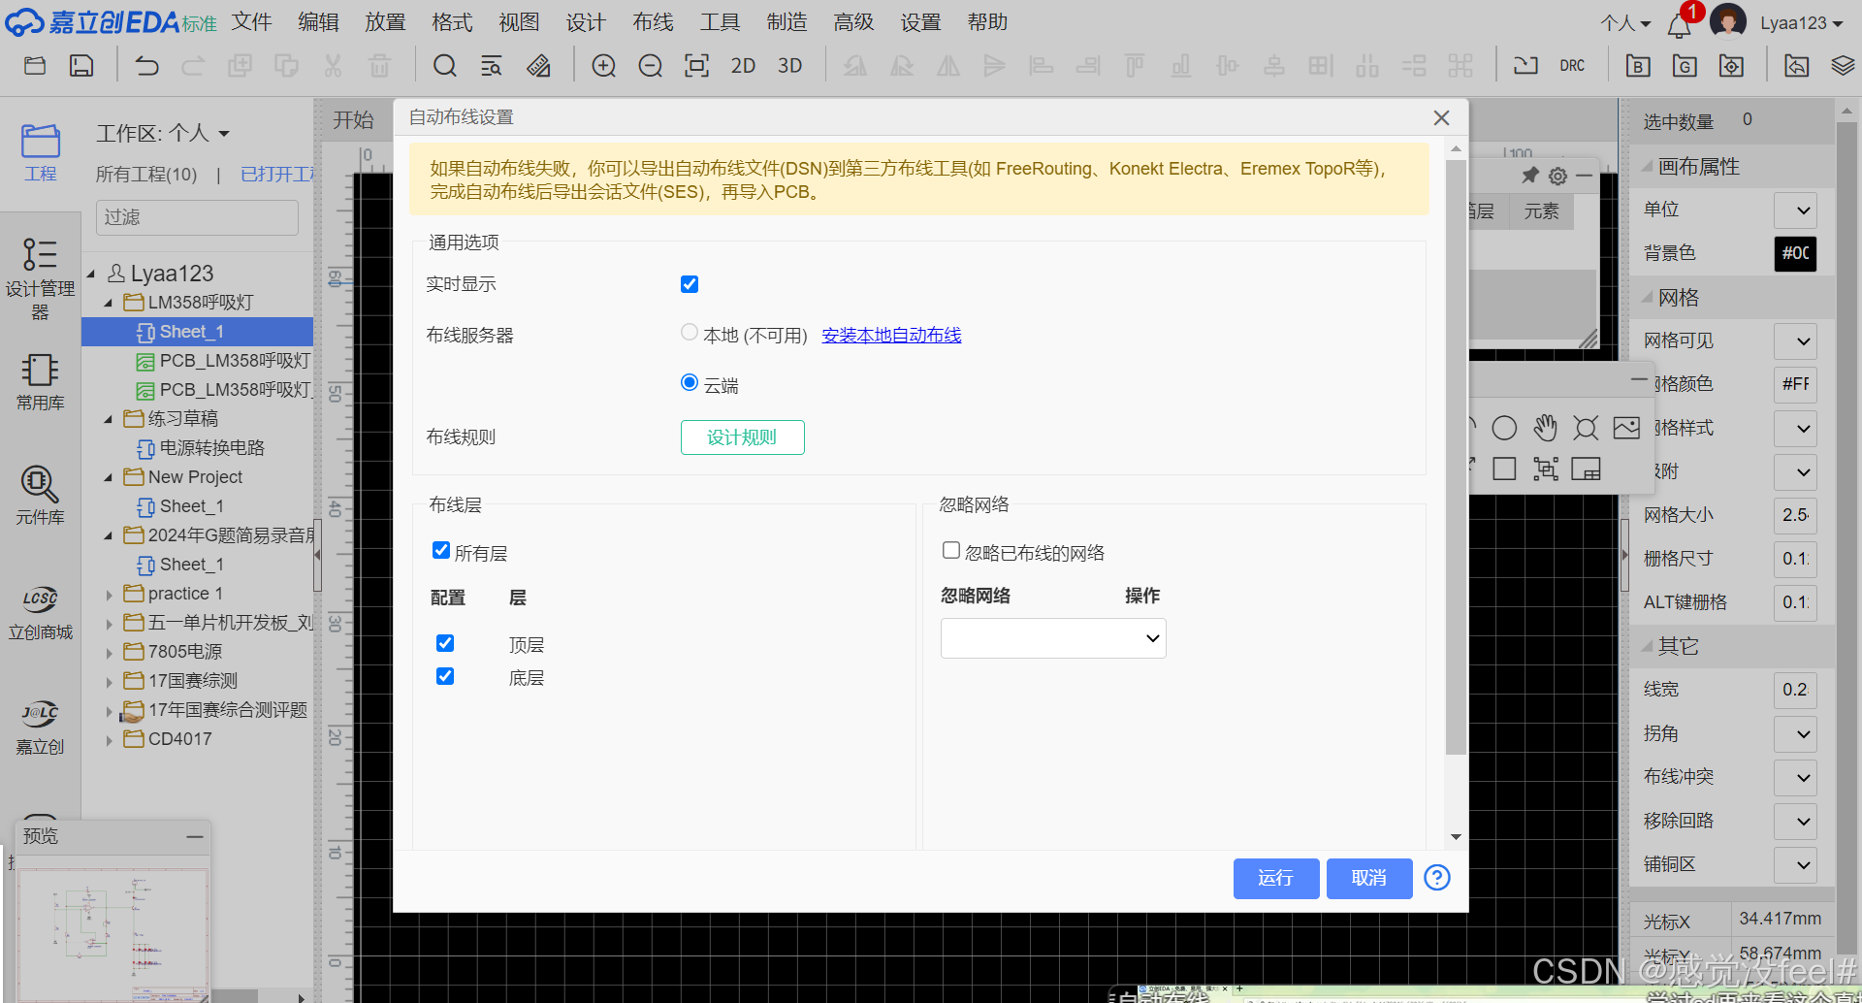The image size is (1862, 1003).
Task: Select the 云端 radio button
Action: [690, 382]
